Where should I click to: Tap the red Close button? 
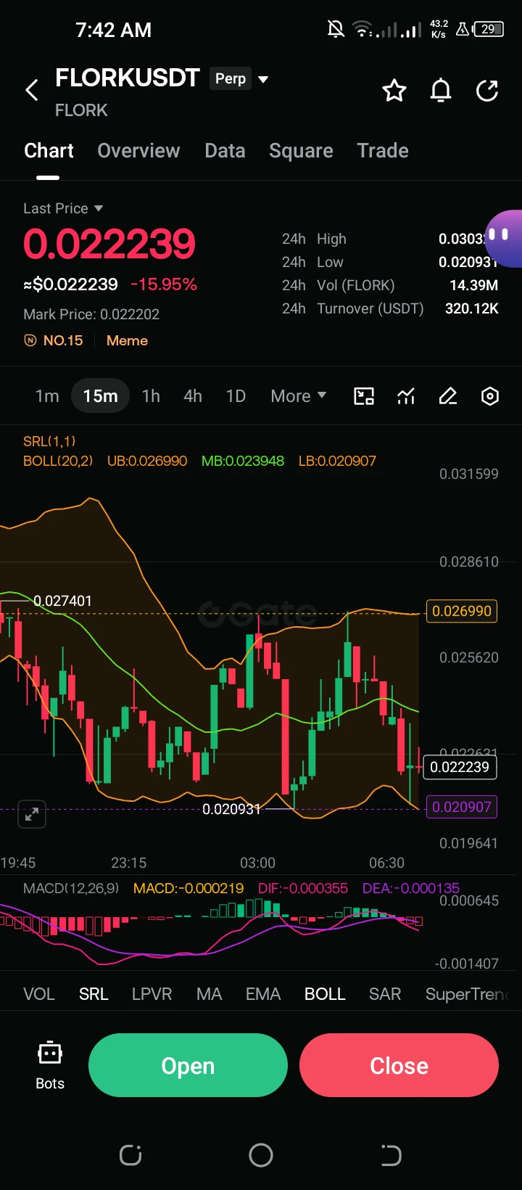point(399,1065)
